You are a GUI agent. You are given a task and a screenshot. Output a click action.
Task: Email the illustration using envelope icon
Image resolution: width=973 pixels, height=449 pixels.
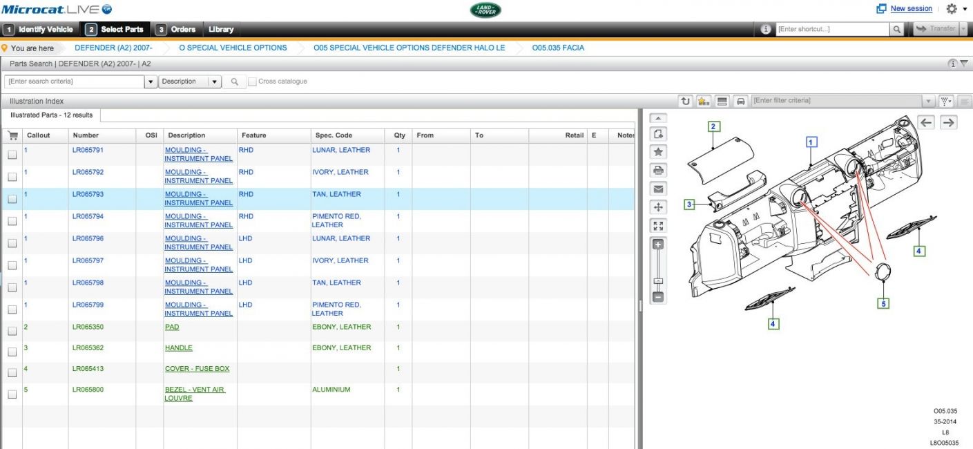(659, 189)
